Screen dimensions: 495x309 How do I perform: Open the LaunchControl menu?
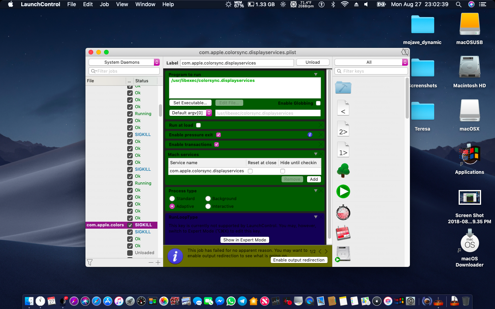[x=40, y=4]
